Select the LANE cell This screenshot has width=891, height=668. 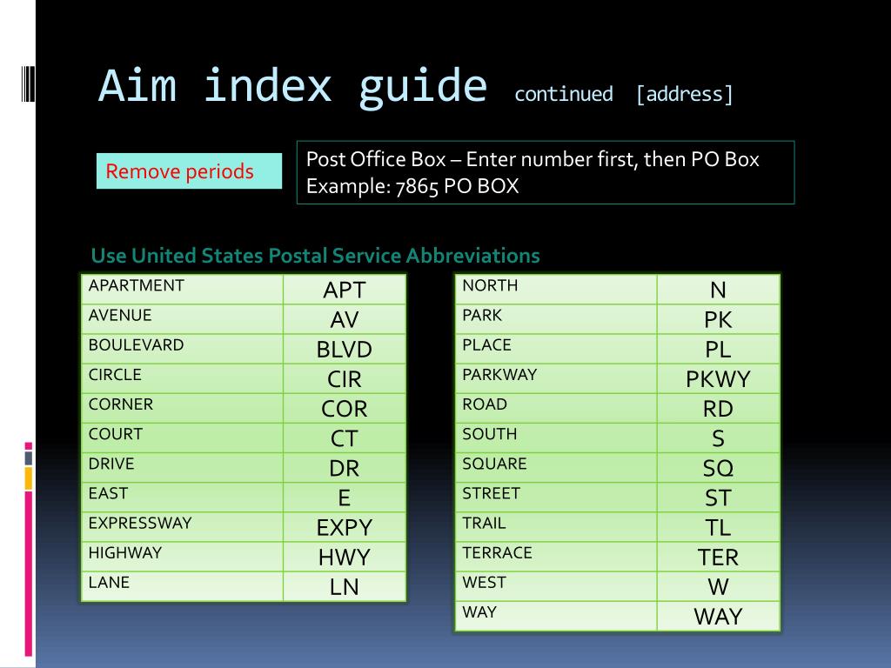(x=183, y=586)
